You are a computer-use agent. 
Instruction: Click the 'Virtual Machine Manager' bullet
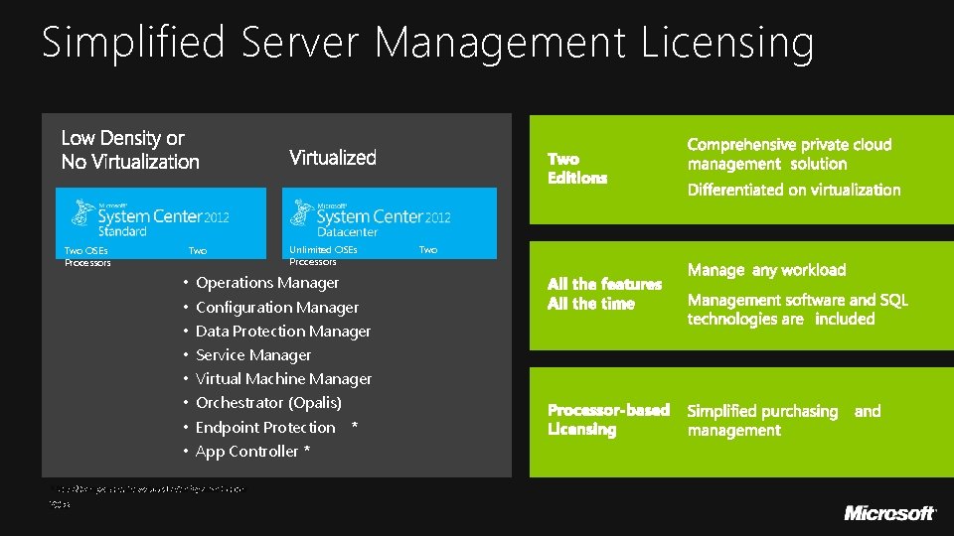(283, 378)
